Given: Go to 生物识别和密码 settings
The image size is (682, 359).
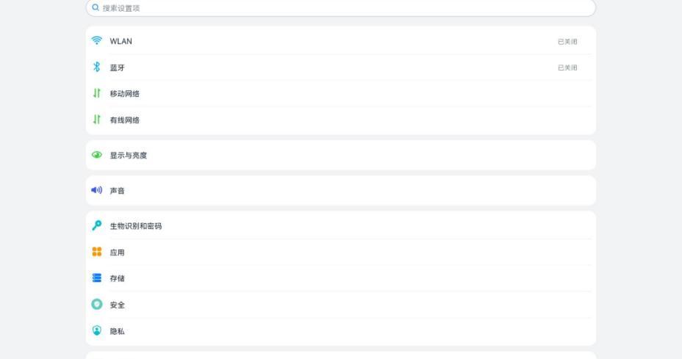Looking at the screenshot, I should tap(136, 226).
